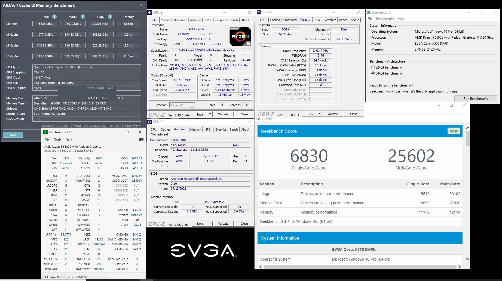Viewport: 502px width, 281px height.
Task: Click the Memory Read value 75383 MB/s
Action: 45,24
